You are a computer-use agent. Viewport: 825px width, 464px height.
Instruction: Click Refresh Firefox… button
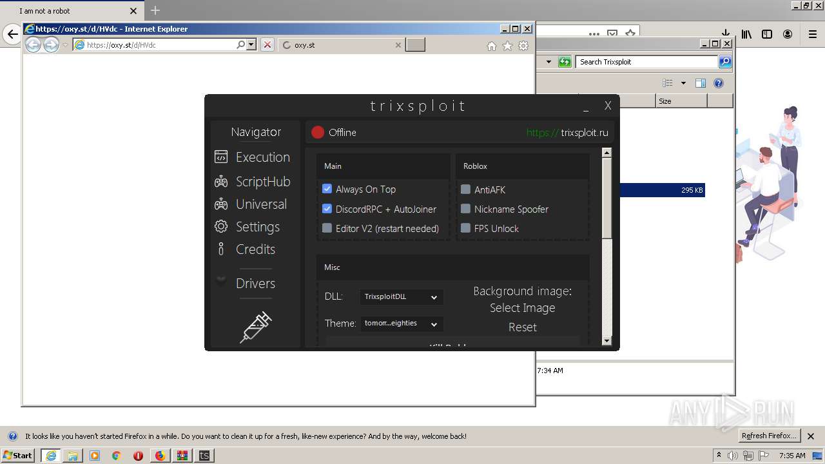point(769,436)
